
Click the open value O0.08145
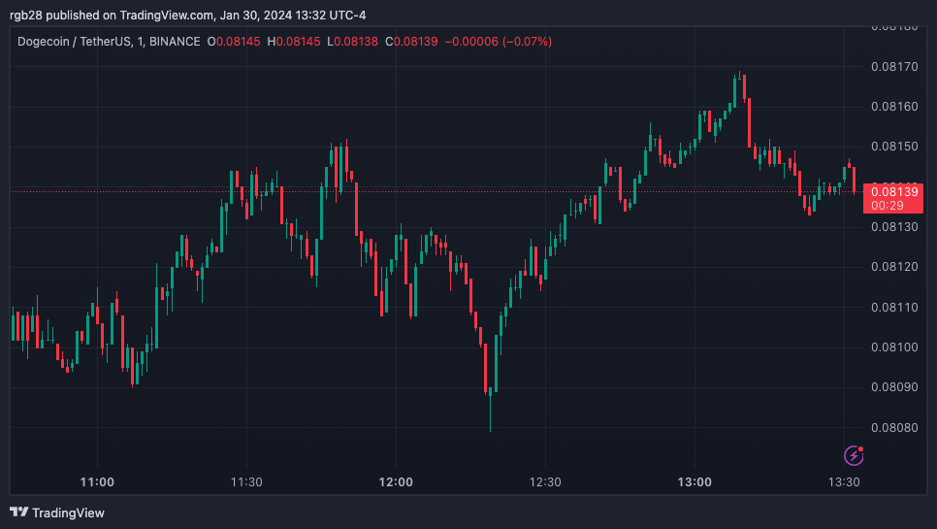[x=234, y=42]
